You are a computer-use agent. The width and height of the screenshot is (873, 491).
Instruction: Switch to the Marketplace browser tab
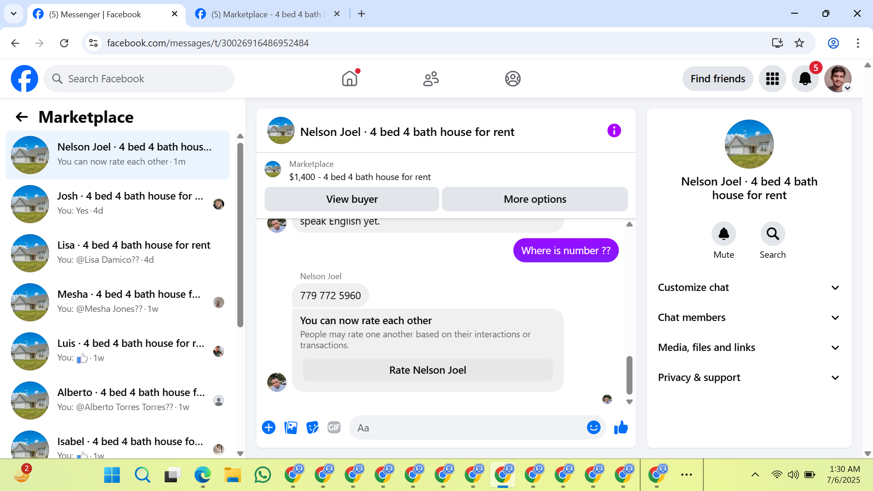click(x=266, y=14)
